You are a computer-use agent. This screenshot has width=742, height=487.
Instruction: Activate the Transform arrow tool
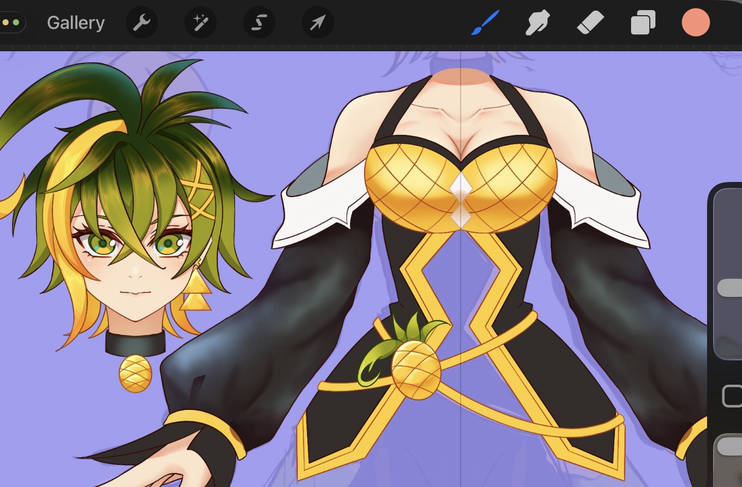tap(318, 23)
